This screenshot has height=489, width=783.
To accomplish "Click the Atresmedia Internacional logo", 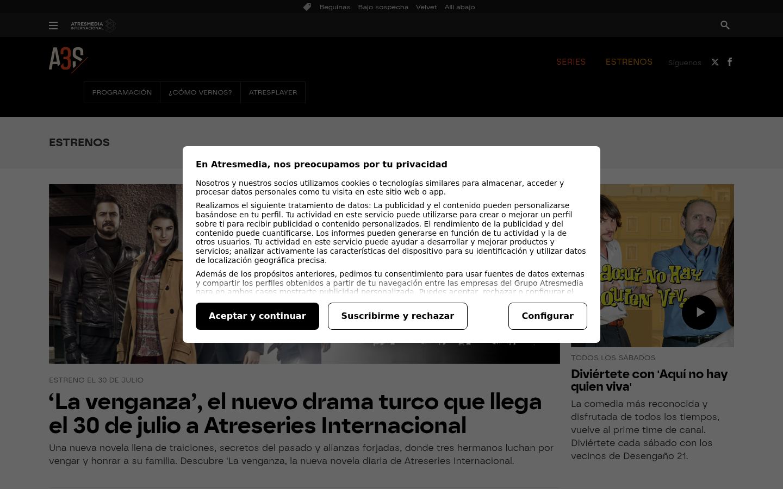I will click(93, 26).
